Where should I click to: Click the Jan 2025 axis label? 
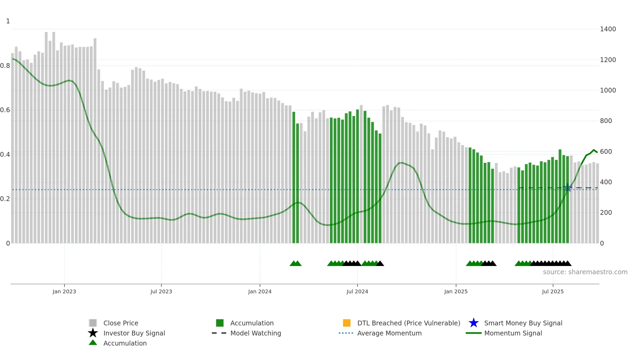tap(456, 291)
